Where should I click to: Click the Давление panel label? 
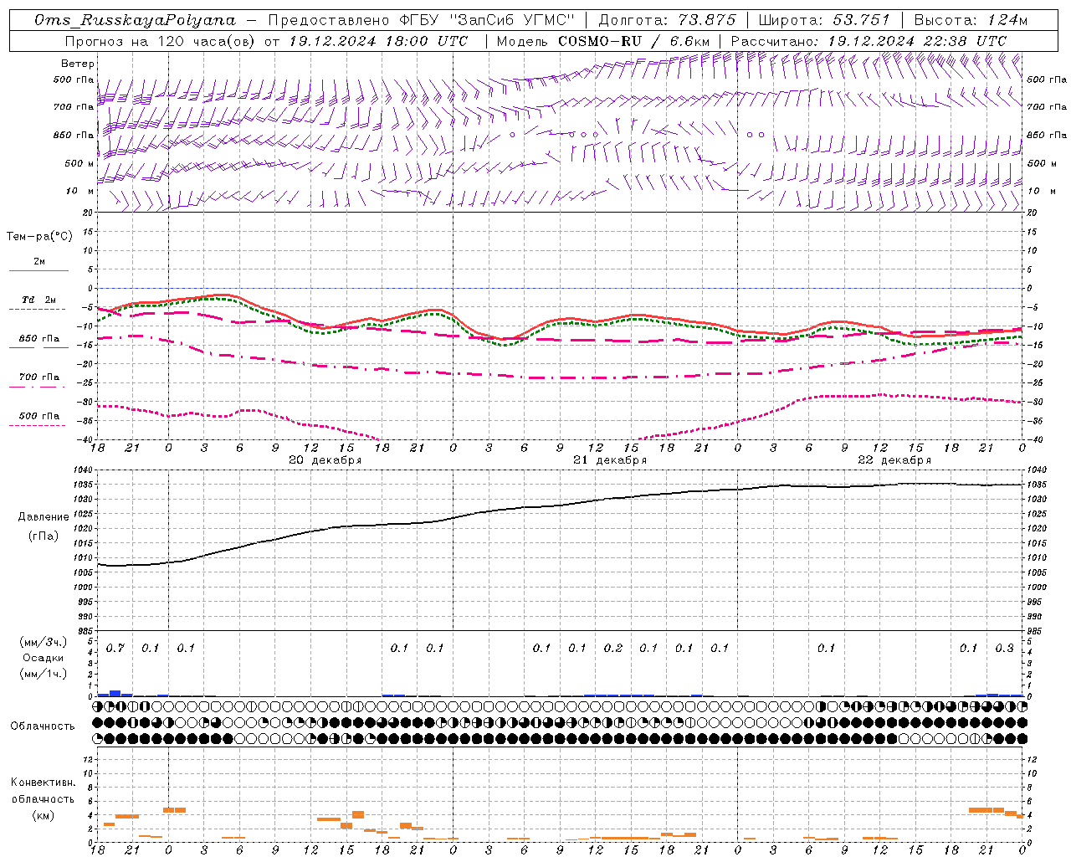pyautogui.click(x=44, y=517)
